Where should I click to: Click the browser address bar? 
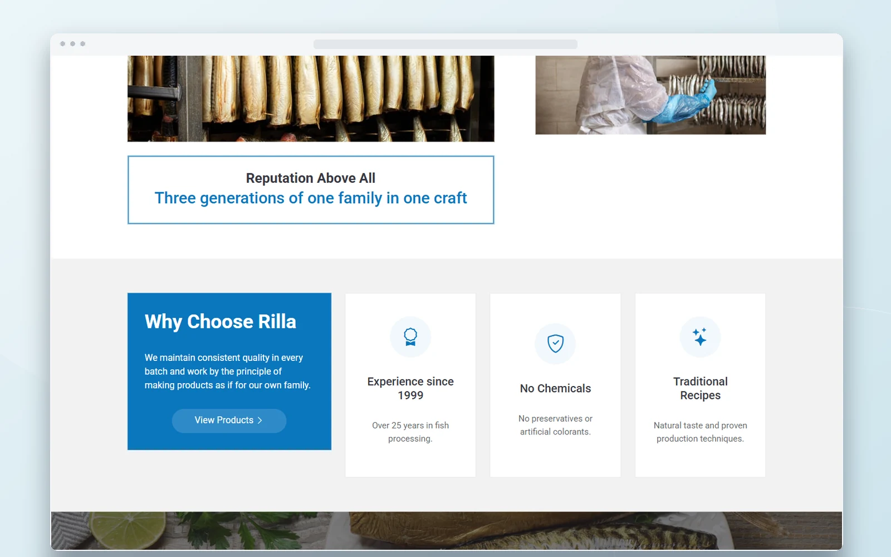tap(445, 44)
